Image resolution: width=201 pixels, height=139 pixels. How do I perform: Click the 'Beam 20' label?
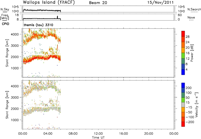[98, 3]
